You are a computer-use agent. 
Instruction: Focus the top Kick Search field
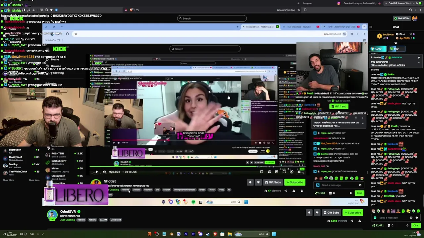(x=212, y=18)
